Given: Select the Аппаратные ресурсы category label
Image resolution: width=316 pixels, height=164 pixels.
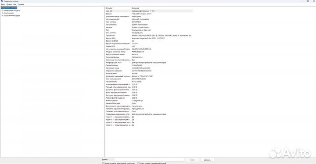Looking at the screenshot, I should (12, 11).
